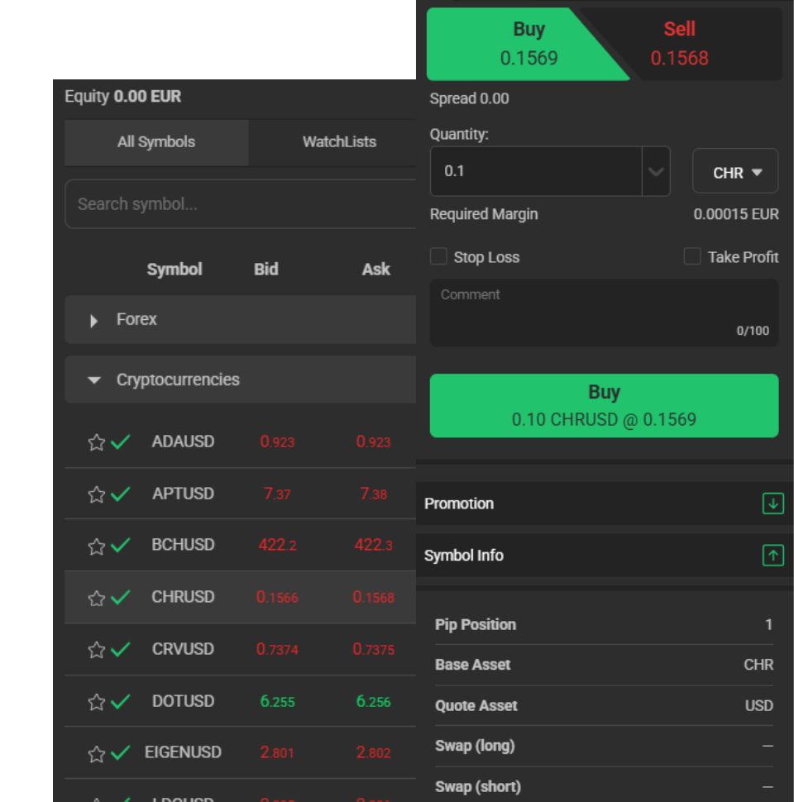Open the Quantity dropdown arrow
794x802 pixels.
[656, 172]
